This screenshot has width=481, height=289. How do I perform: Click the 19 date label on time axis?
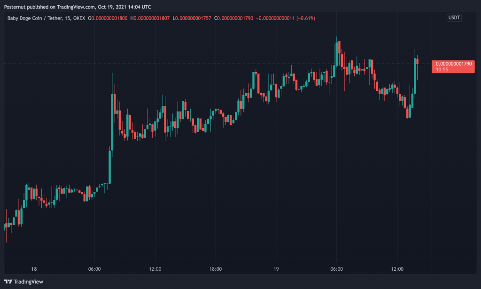coord(276,269)
